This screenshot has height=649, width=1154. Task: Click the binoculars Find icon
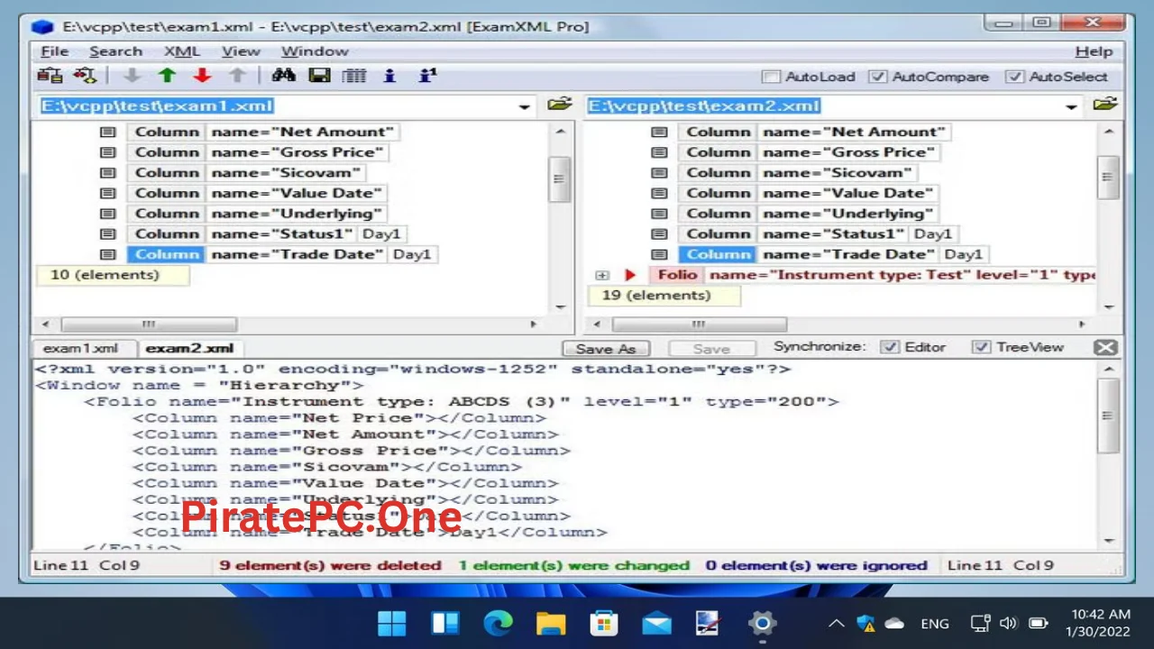(x=283, y=76)
